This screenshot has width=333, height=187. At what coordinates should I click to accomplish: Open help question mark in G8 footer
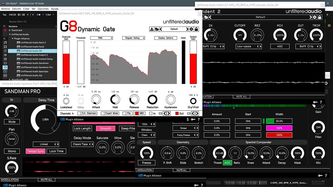198,119
